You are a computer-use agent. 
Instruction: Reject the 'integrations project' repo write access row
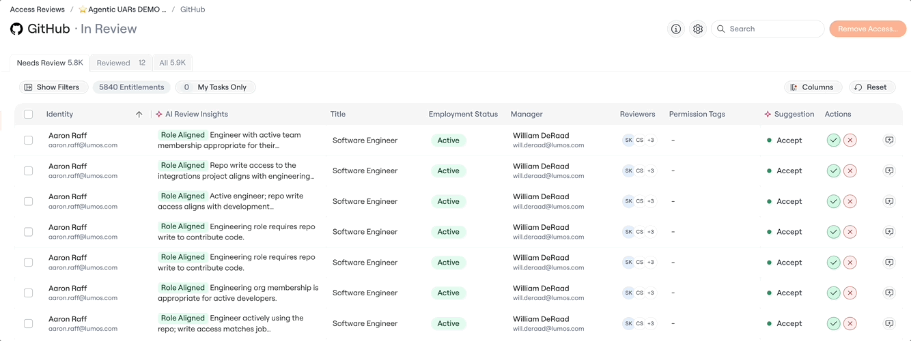click(x=850, y=171)
